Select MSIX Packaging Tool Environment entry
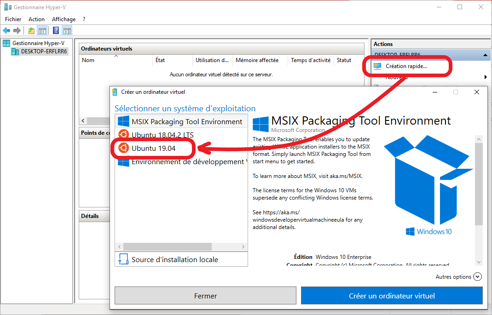 (186, 121)
